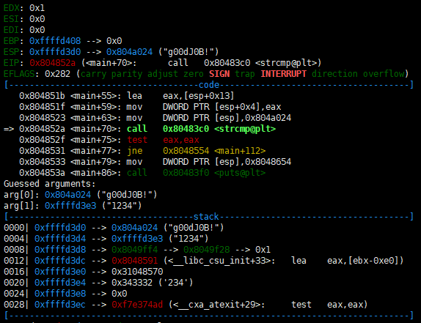
Task: Click red 0x8048591 in stack row 0012
Action: pos(134,261)
